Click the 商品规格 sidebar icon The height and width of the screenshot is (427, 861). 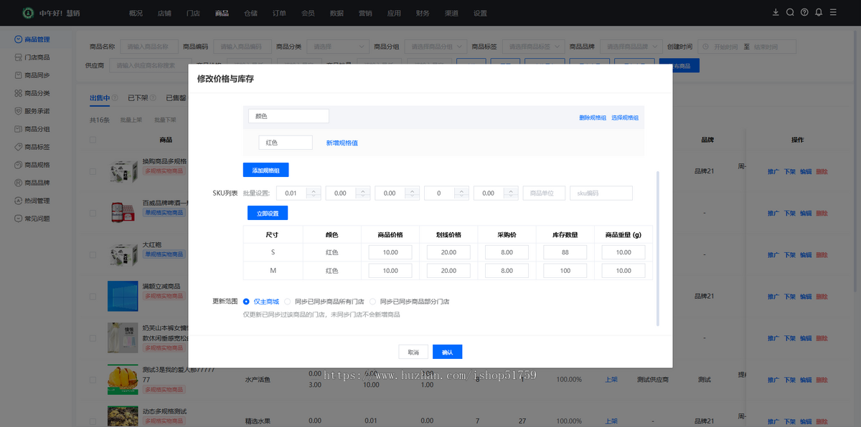click(19, 165)
